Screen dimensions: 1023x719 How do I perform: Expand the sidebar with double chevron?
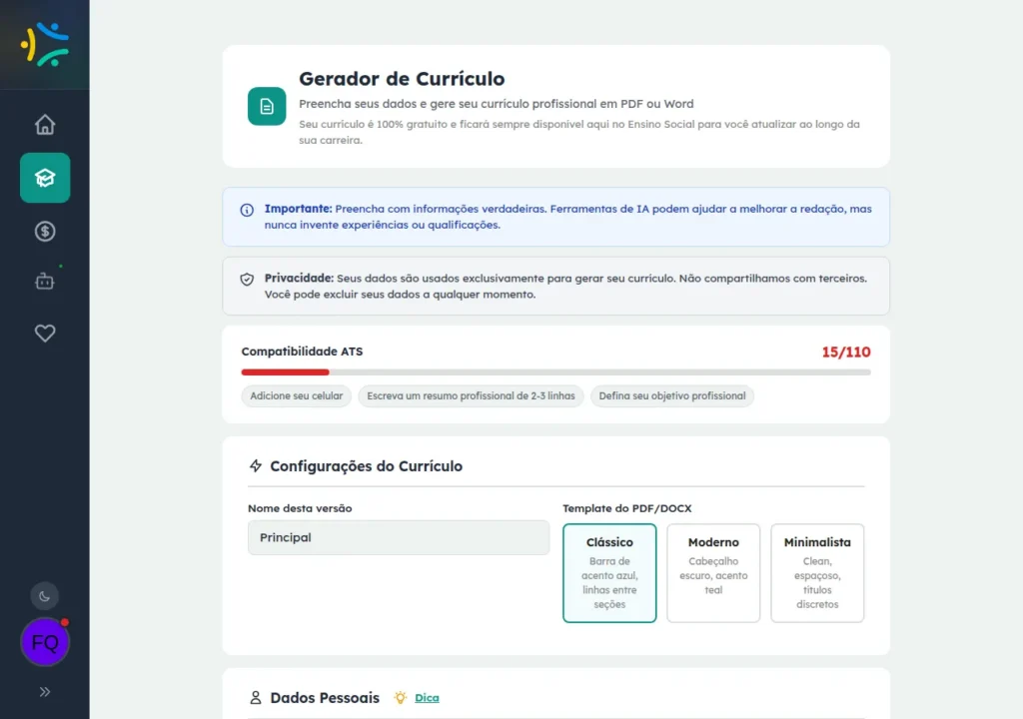[x=45, y=692]
